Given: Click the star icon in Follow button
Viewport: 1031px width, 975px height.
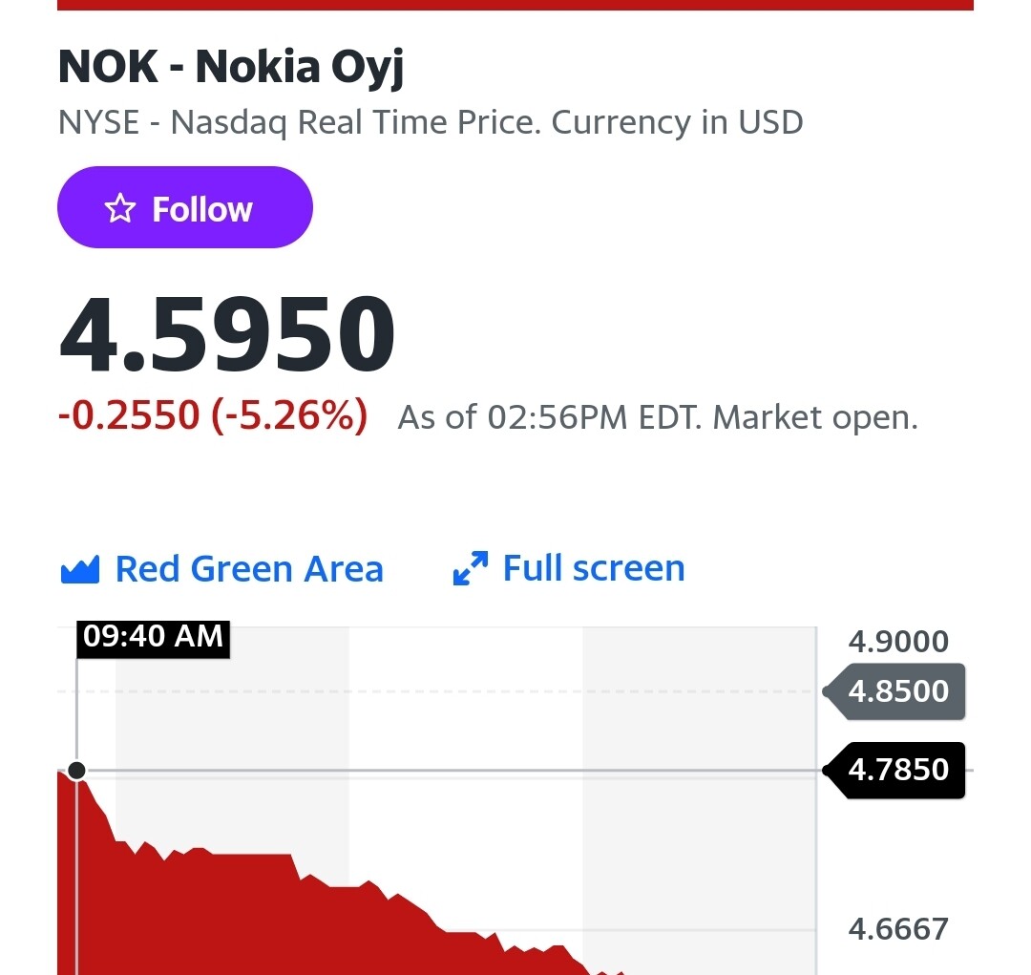Looking at the screenshot, I should [x=119, y=208].
